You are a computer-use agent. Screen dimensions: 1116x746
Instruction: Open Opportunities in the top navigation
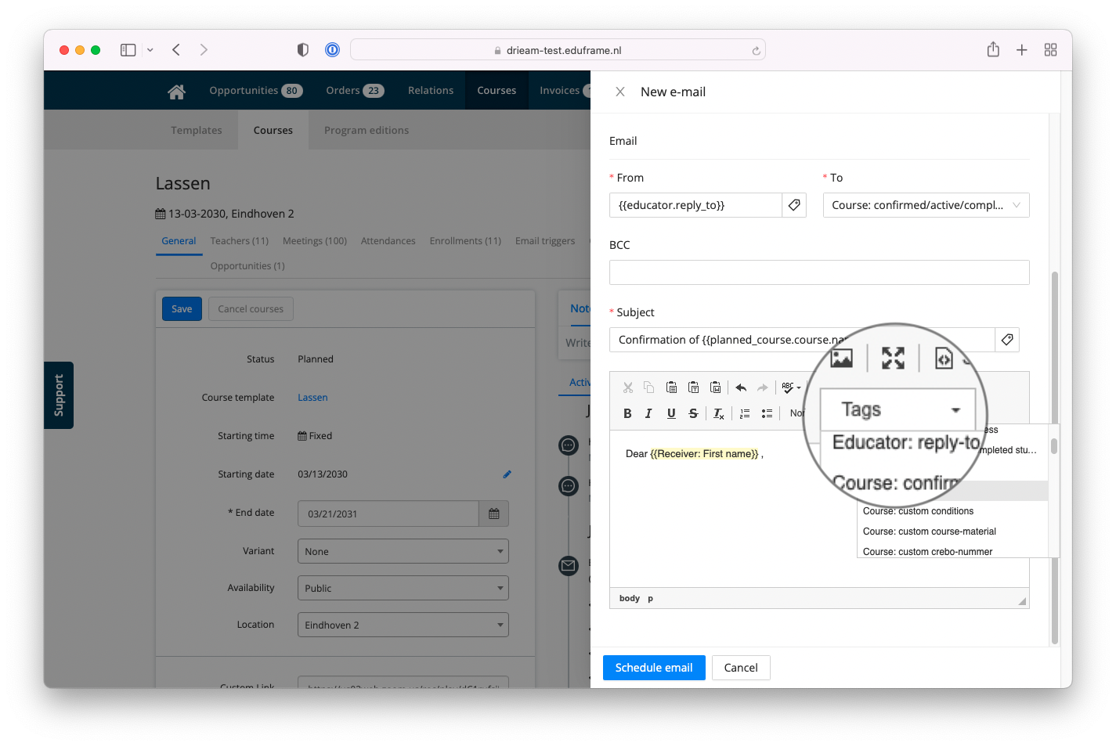coord(255,90)
